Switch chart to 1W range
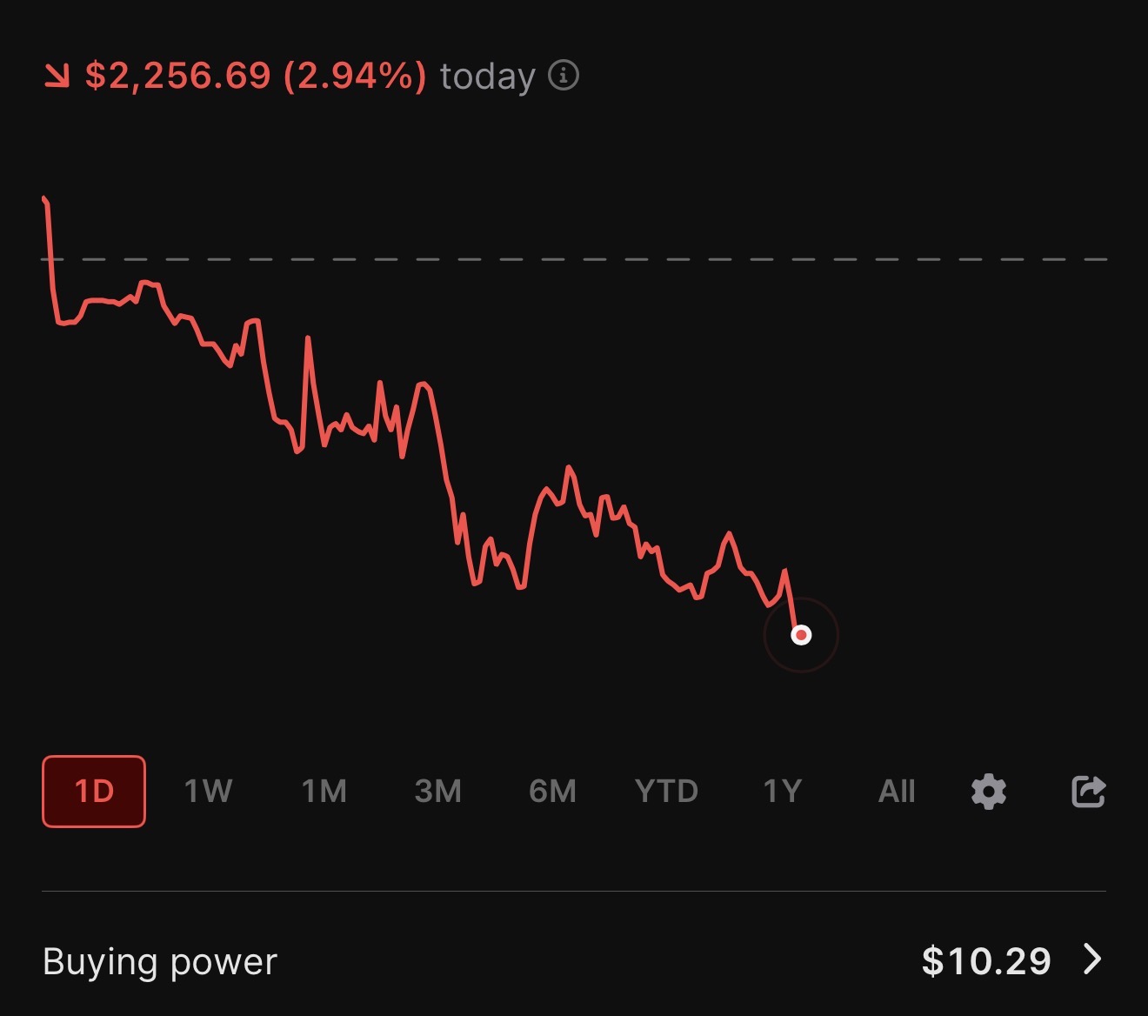Screen dimensions: 1148x1016 click(x=208, y=792)
